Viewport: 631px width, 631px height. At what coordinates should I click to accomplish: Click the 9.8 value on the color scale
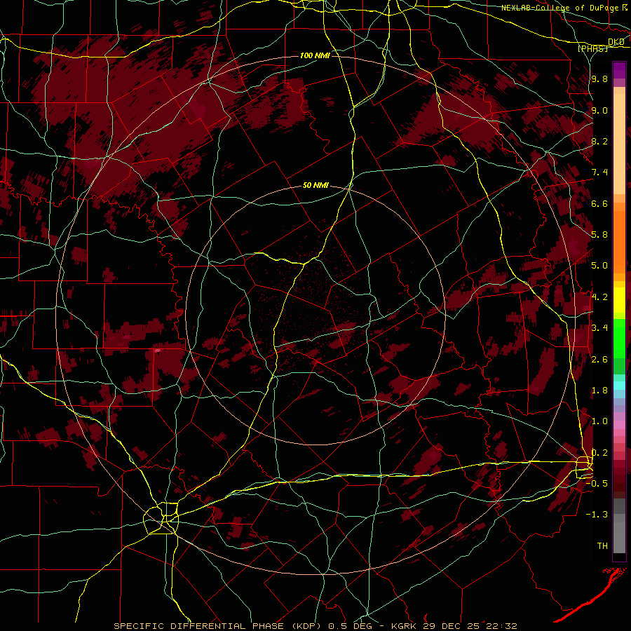[x=599, y=79]
